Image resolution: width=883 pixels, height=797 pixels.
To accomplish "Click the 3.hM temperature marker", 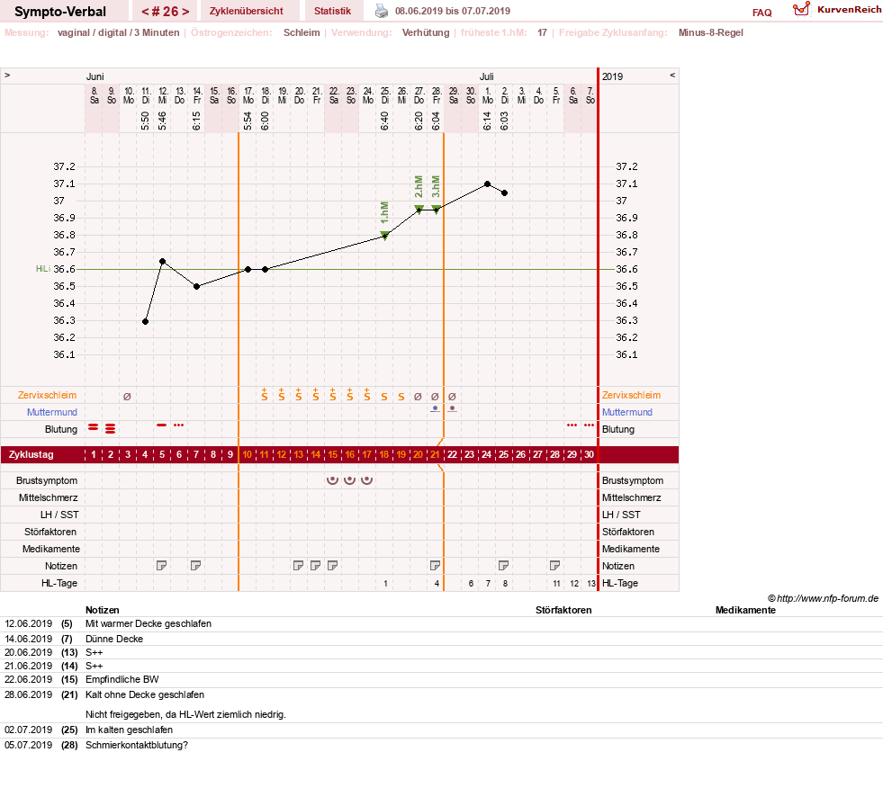I will pos(436,210).
